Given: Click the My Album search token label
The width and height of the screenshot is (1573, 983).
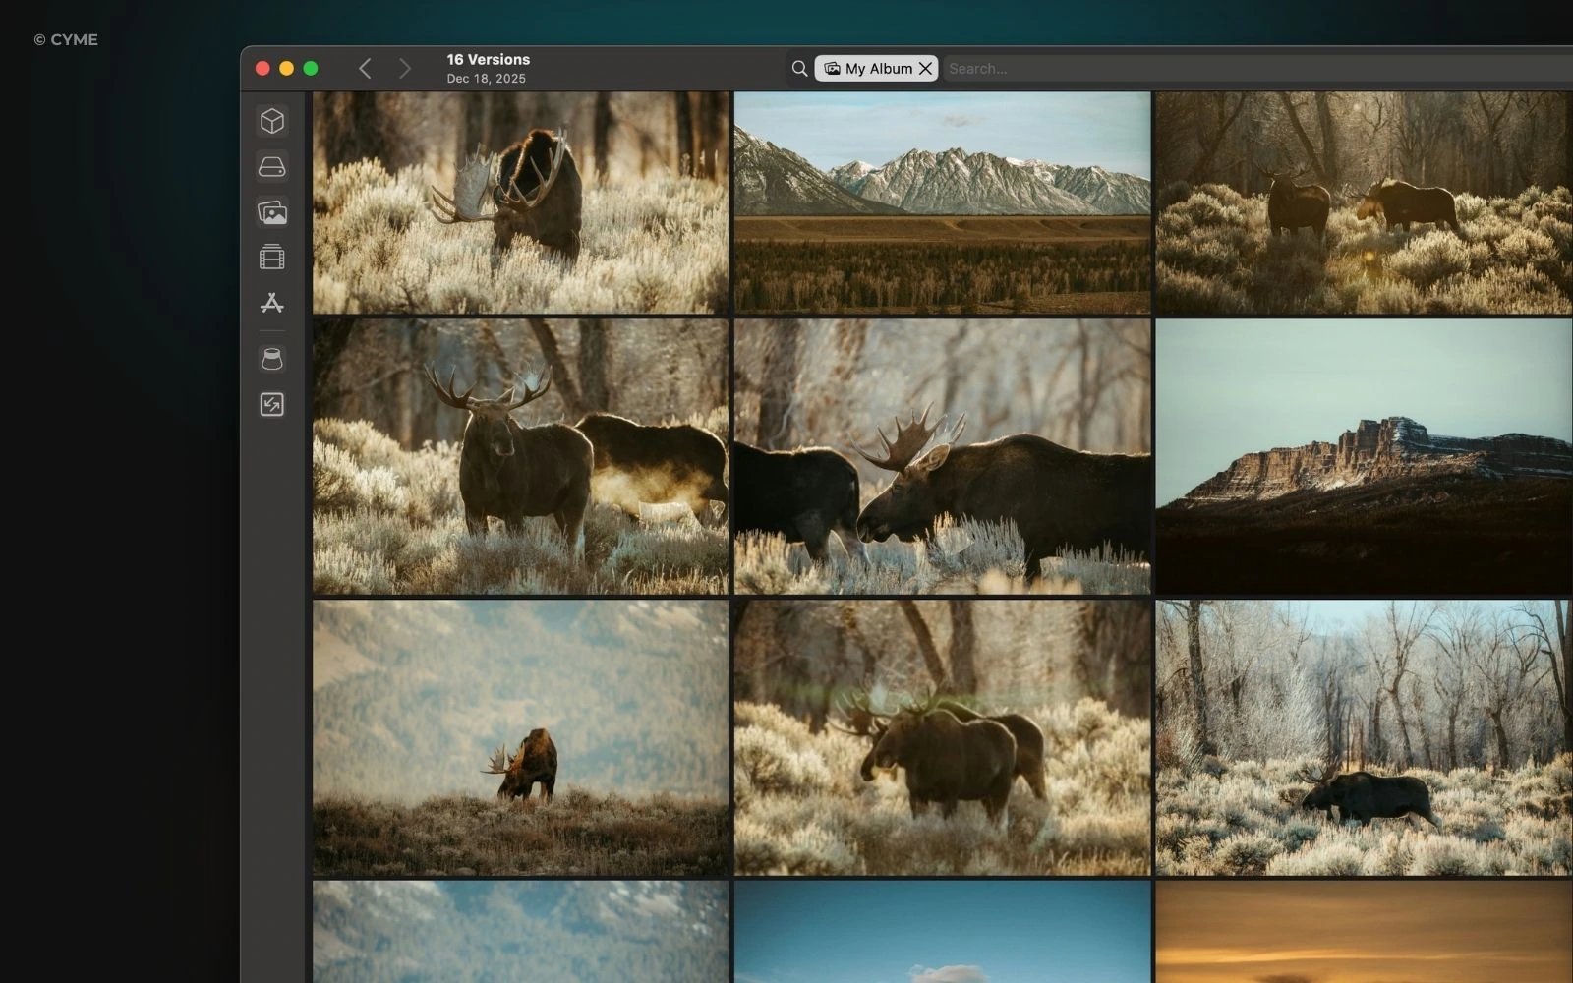Looking at the screenshot, I should 877,69.
